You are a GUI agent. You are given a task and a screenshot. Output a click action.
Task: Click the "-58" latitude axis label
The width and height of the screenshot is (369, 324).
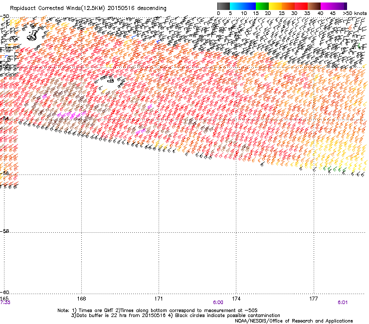tap(4, 231)
